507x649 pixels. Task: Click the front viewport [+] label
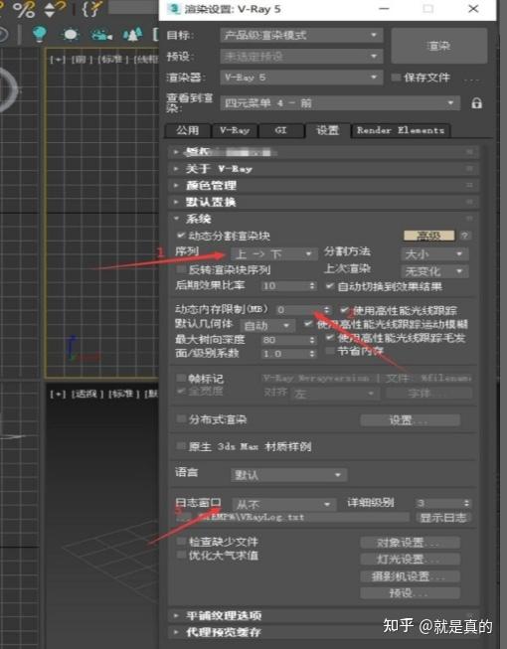click(x=58, y=60)
